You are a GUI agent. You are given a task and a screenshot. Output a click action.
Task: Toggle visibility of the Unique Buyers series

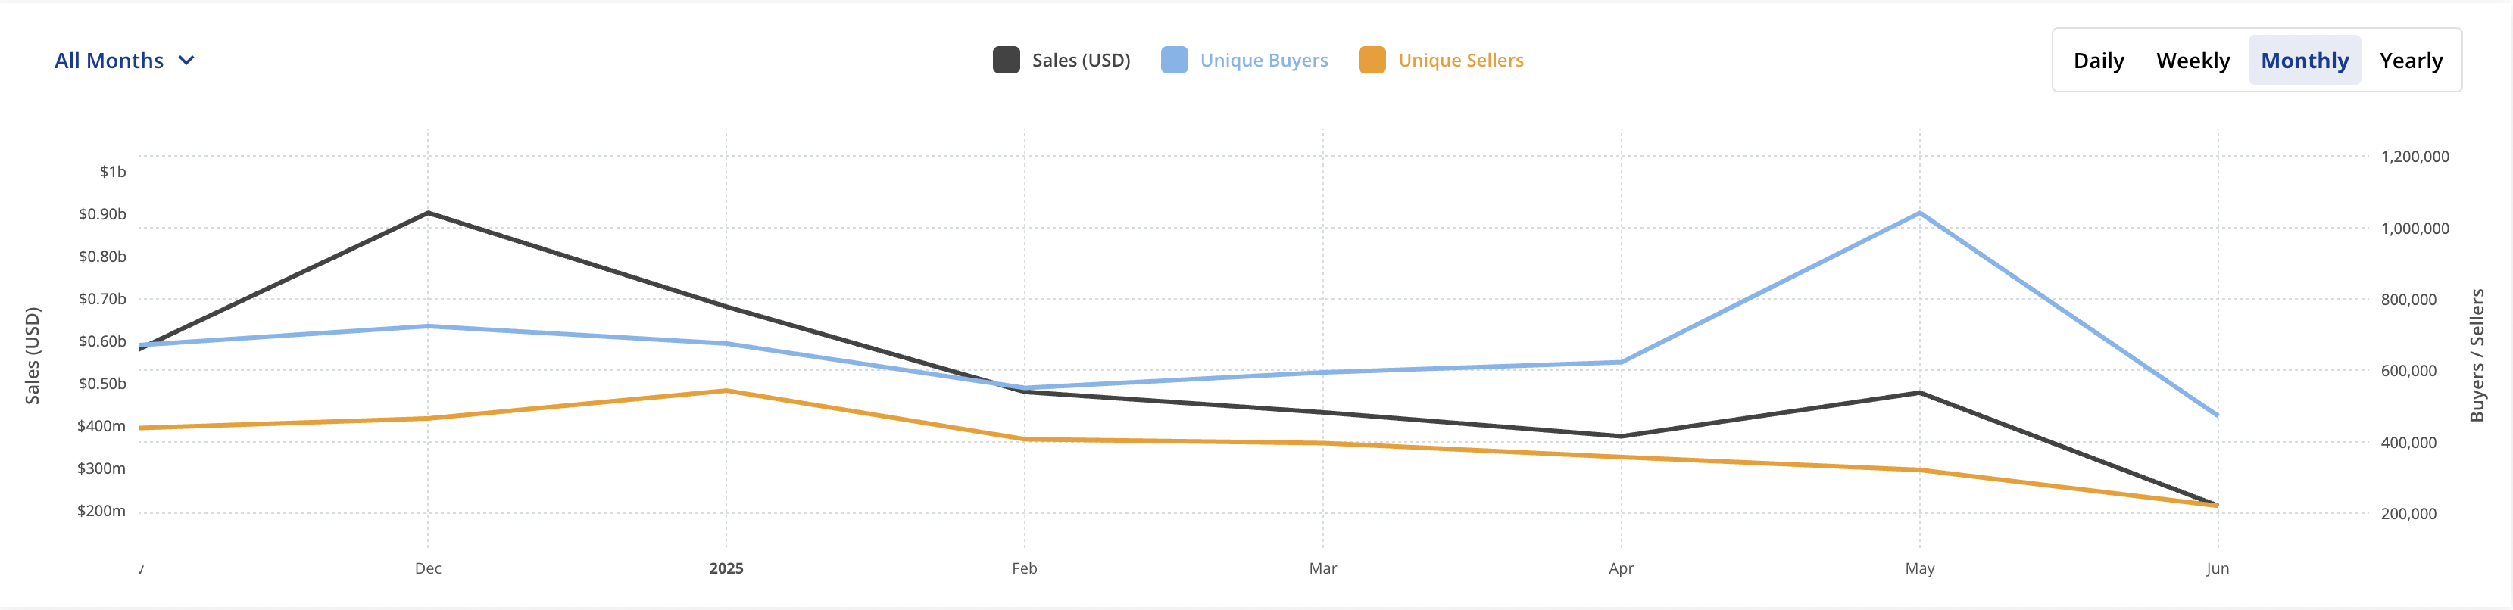(1245, 60)
